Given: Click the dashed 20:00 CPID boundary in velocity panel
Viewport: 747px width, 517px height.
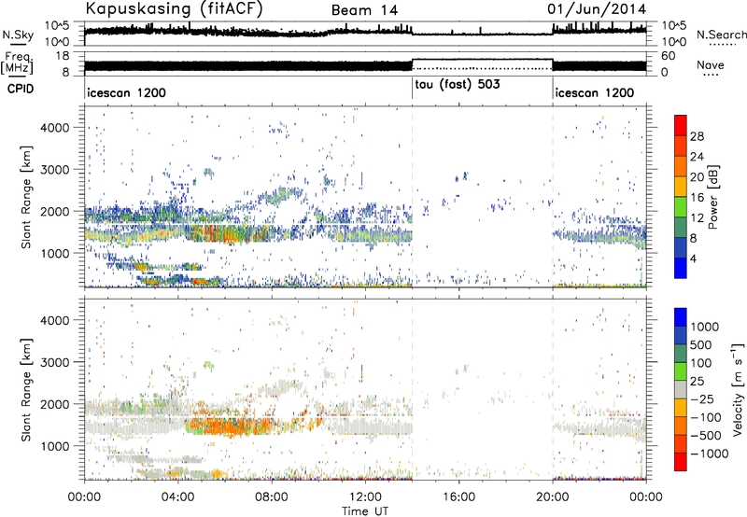Looking at the screenshot, I should point(553,390).
